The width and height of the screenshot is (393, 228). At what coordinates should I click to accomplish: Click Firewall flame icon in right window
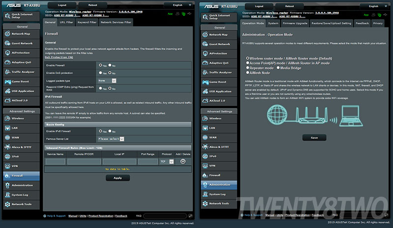pos(205,175)
